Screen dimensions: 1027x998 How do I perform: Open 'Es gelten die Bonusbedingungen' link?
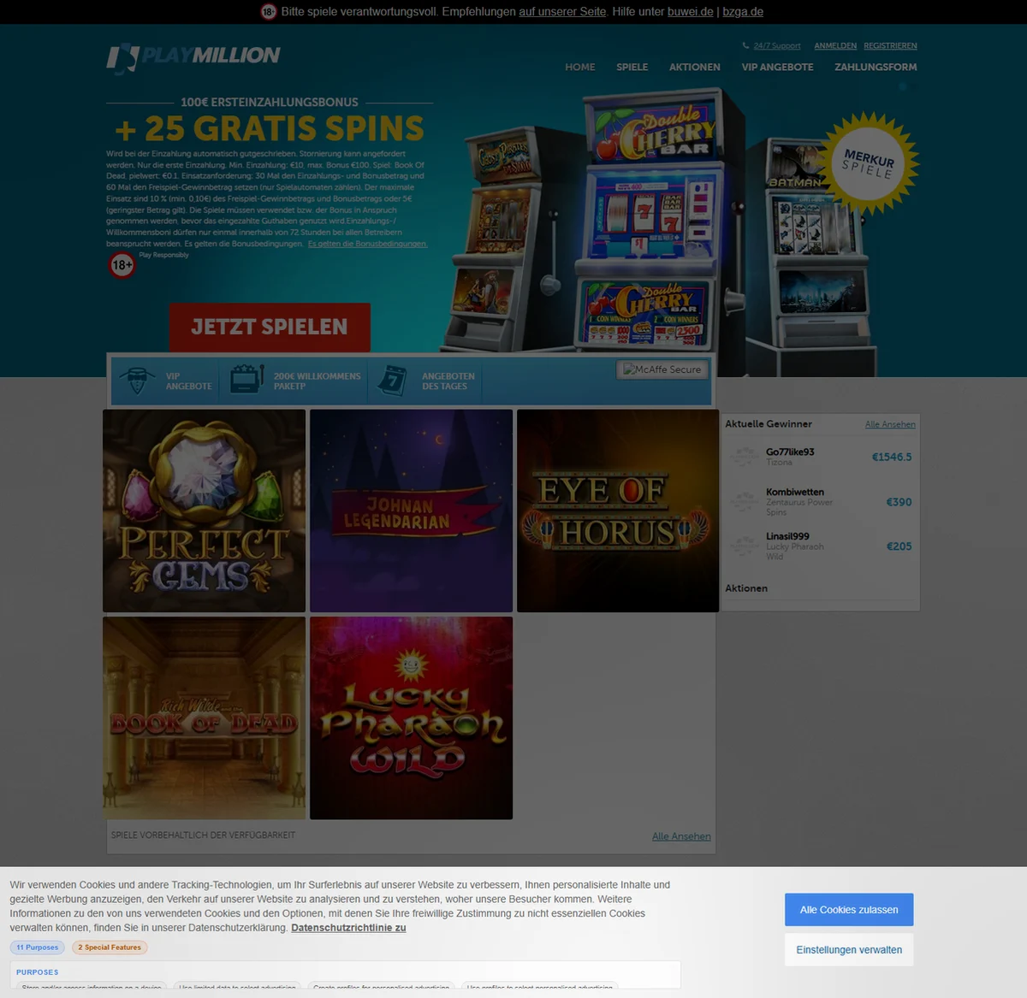pyautogui.click(x=367, y=244)
